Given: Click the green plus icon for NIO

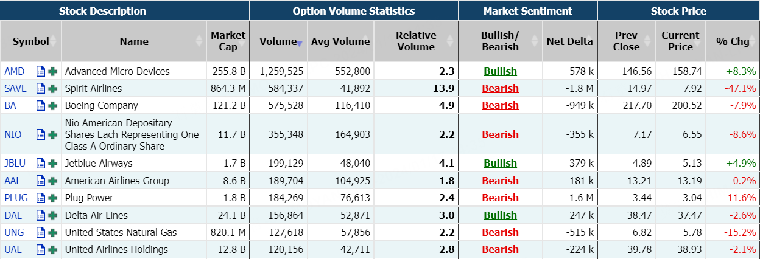Looking at the screenshot, I should click(53, 134).
